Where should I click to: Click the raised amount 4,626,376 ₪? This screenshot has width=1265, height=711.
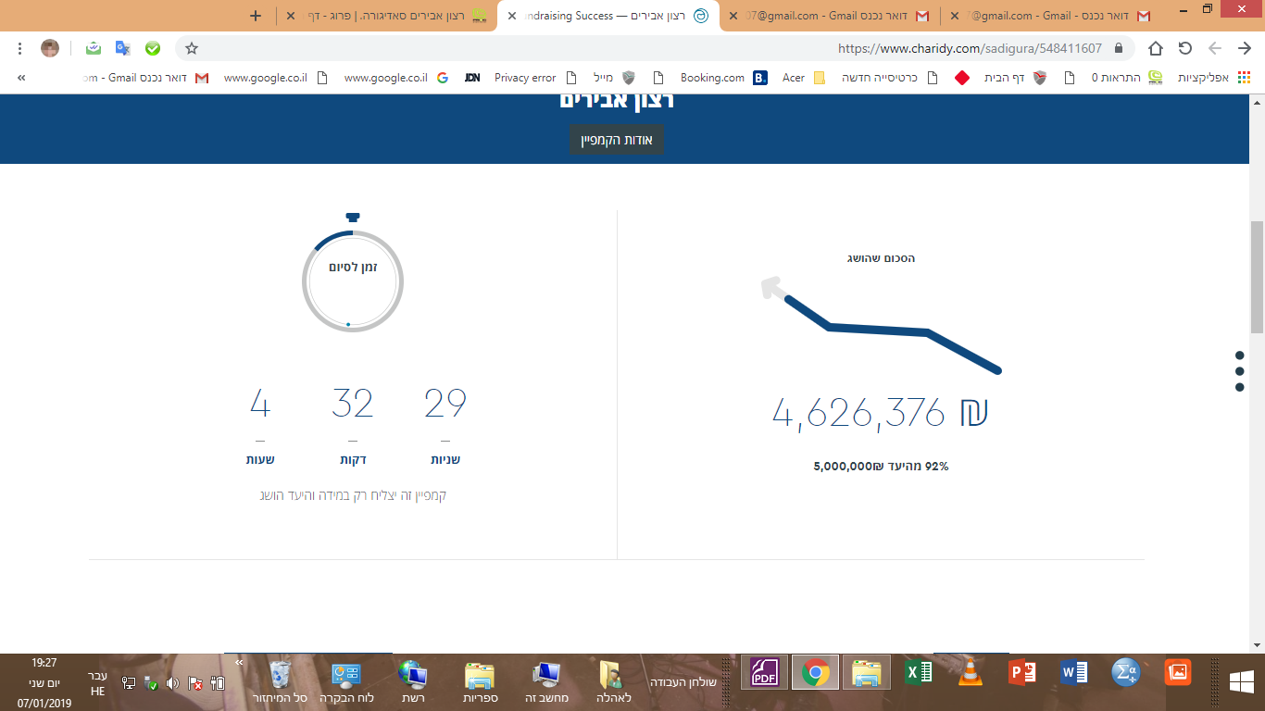(x=881, y=412)
